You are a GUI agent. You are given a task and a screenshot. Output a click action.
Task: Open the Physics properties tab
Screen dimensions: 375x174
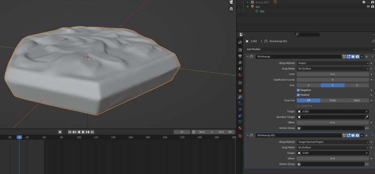240,109
